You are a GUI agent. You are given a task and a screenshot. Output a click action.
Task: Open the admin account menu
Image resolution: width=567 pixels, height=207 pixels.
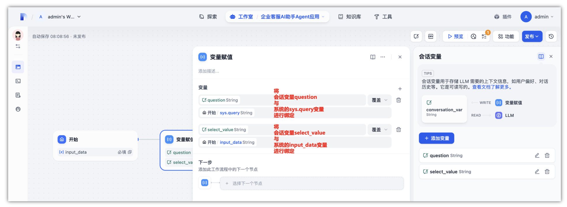(537, 17)
